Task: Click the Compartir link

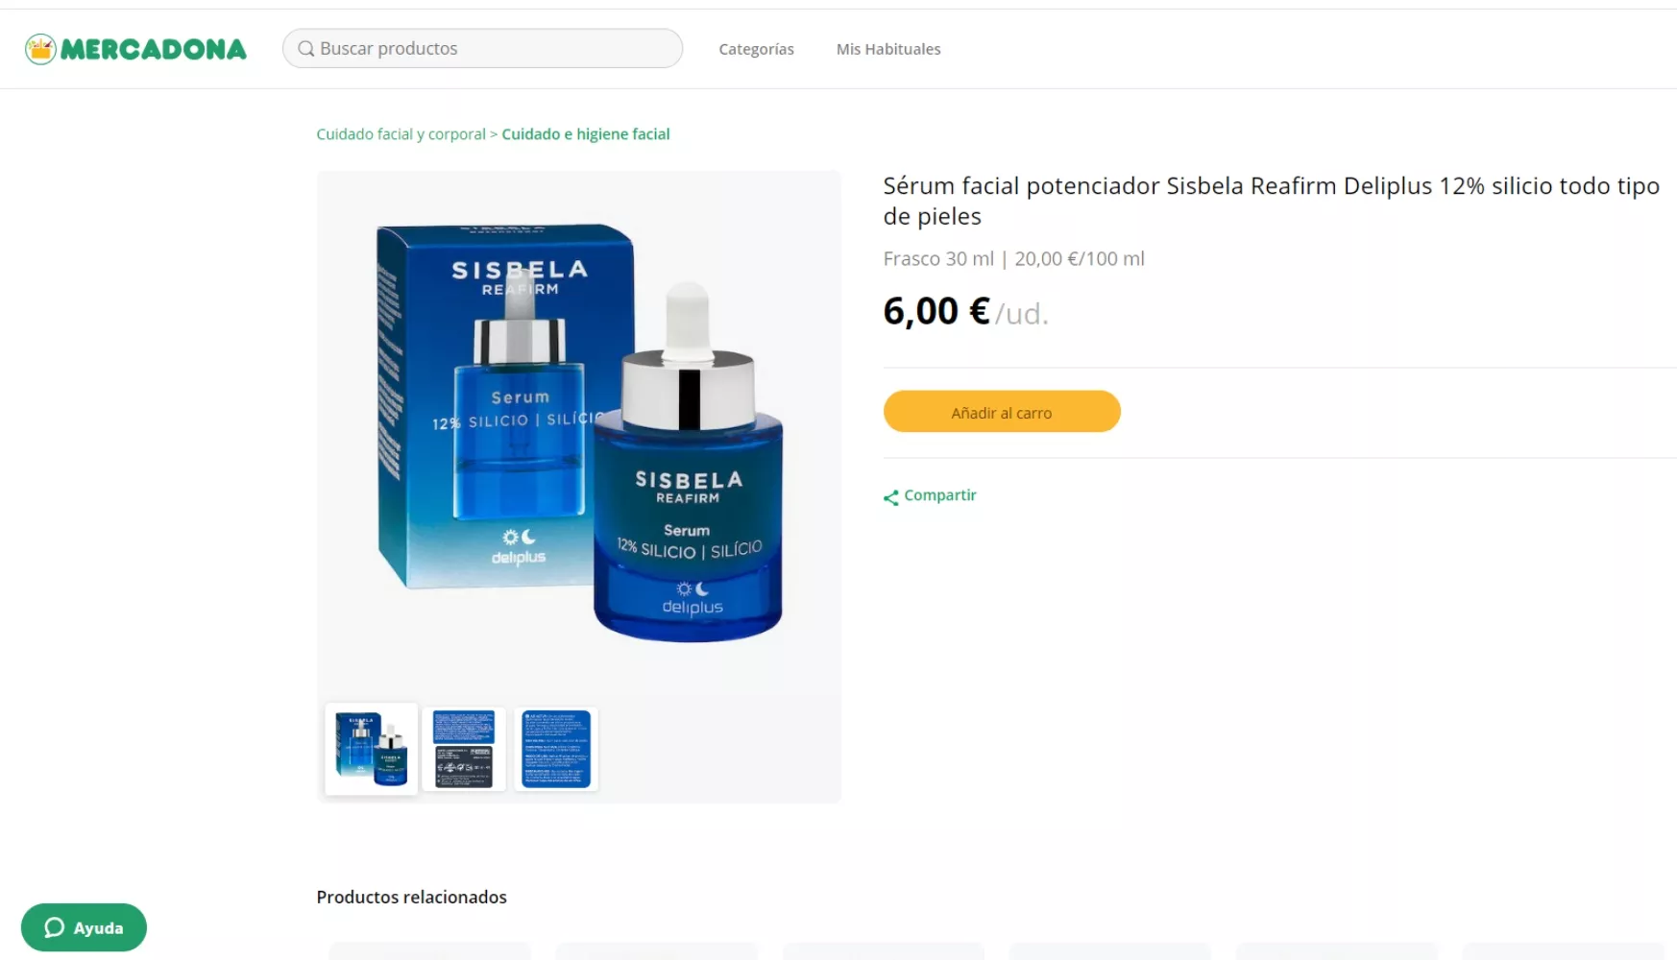Action: (x=939, y=495)
